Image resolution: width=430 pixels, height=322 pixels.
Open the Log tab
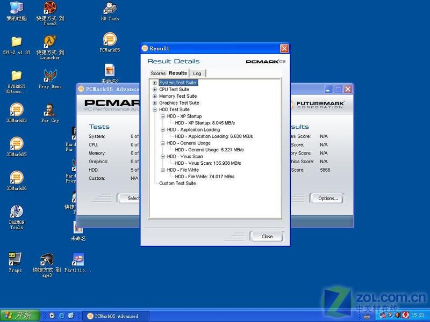(x=197, y=74)
